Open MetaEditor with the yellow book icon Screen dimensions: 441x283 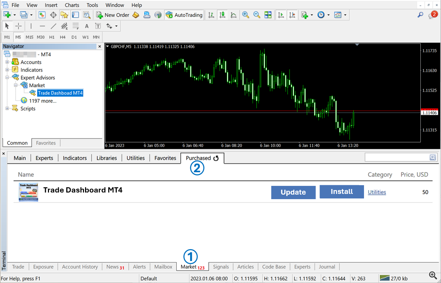coord(136,15)
